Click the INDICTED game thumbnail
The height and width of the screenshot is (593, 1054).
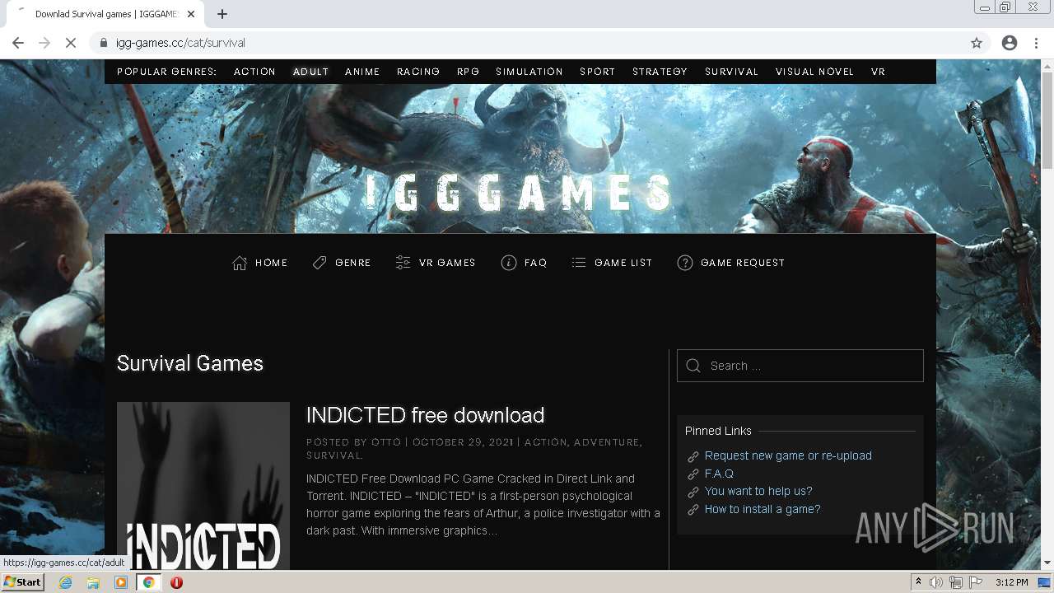click(x=203, y=486)
